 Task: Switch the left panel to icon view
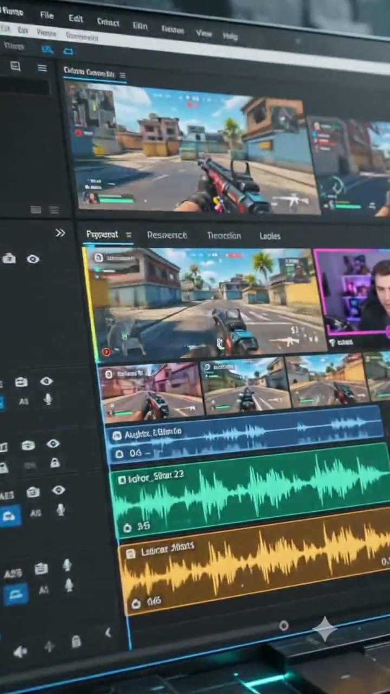tap(36, 209)
